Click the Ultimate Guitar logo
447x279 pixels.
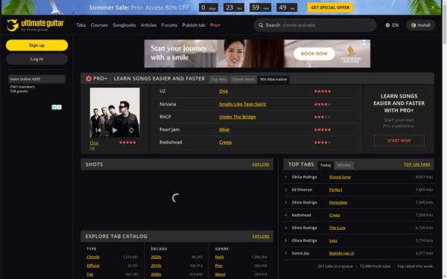pyautogui.click(x=35, y=25)
